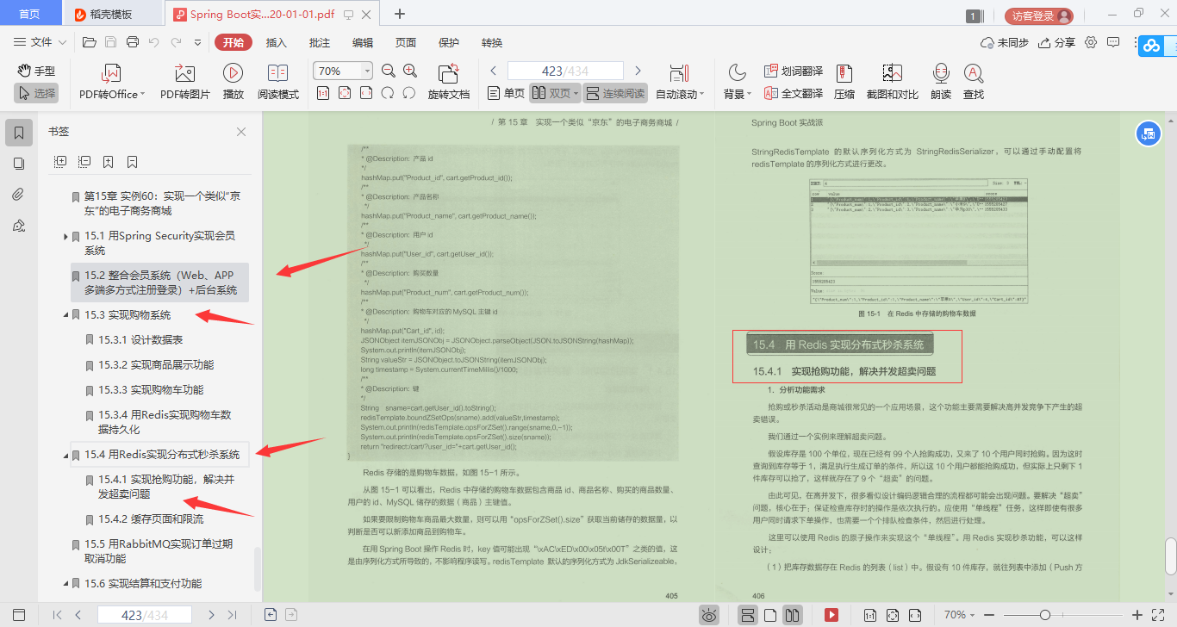Start slideshow with 播放 button
This screenshot has width=1177, height=627.
click(x=233, y=82)
